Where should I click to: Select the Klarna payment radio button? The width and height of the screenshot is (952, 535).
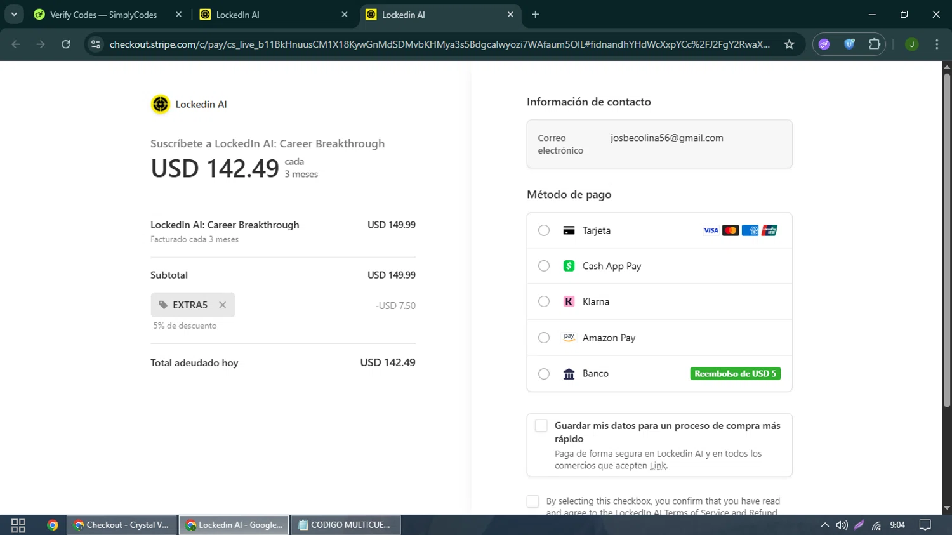coord(544,301)
